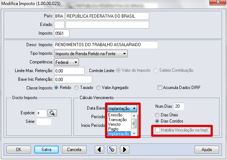Select the Taxado class option
This screenshot has width=227, height=160.
76,87
